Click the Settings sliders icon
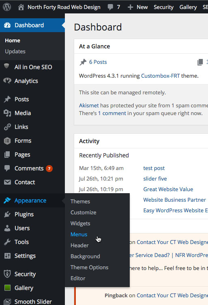 [x=7, y=256]
